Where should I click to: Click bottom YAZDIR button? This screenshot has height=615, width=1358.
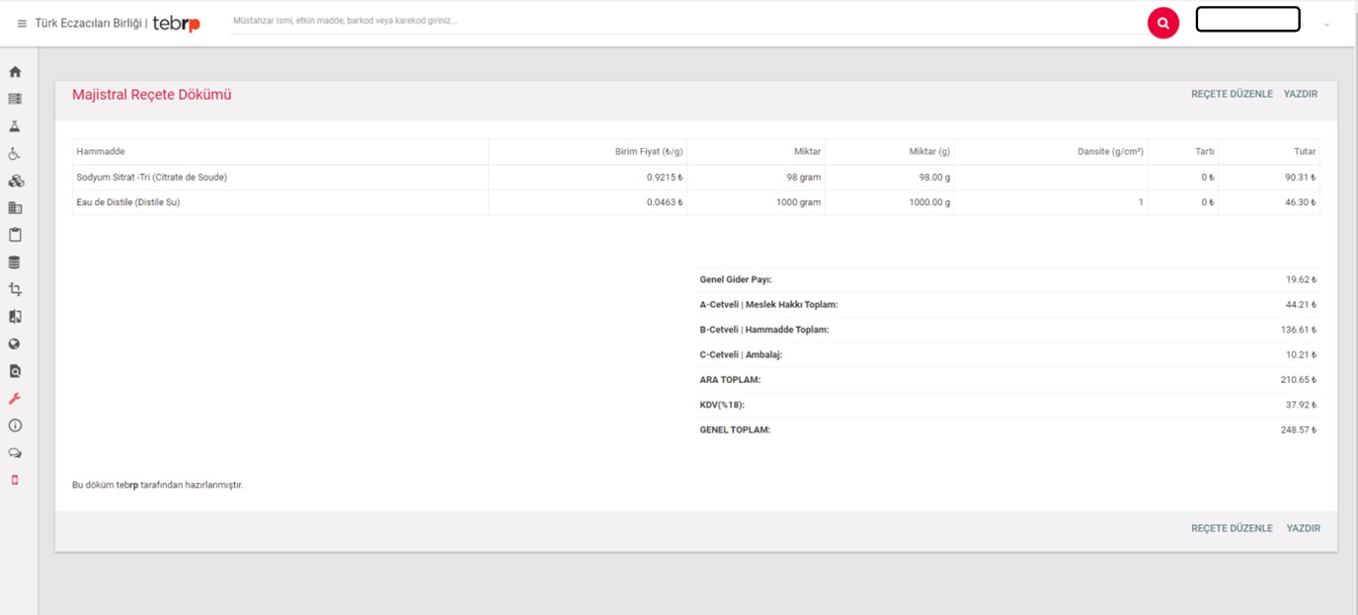pos(1303,528)
